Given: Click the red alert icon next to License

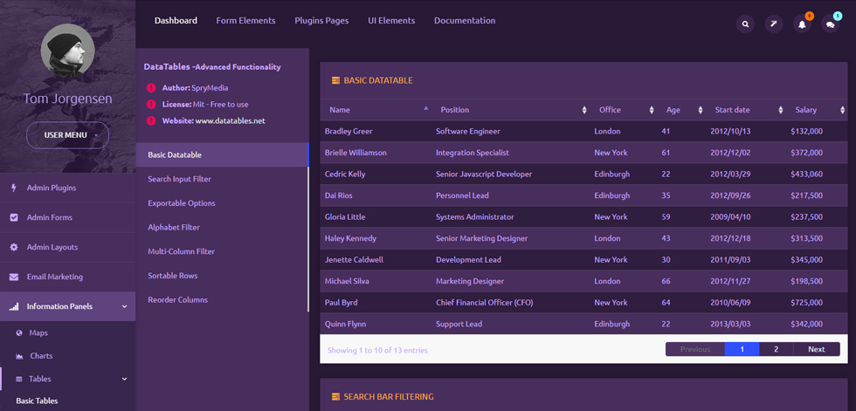Looking at the screenshot, I should pyautogui.click(x=151, y=104).
